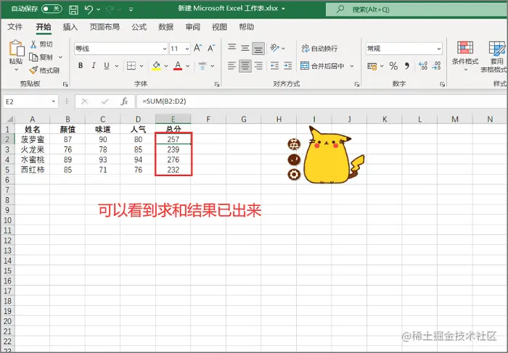
Task: Open the font name 等线 dropdown
Action: tap(165, 49)
